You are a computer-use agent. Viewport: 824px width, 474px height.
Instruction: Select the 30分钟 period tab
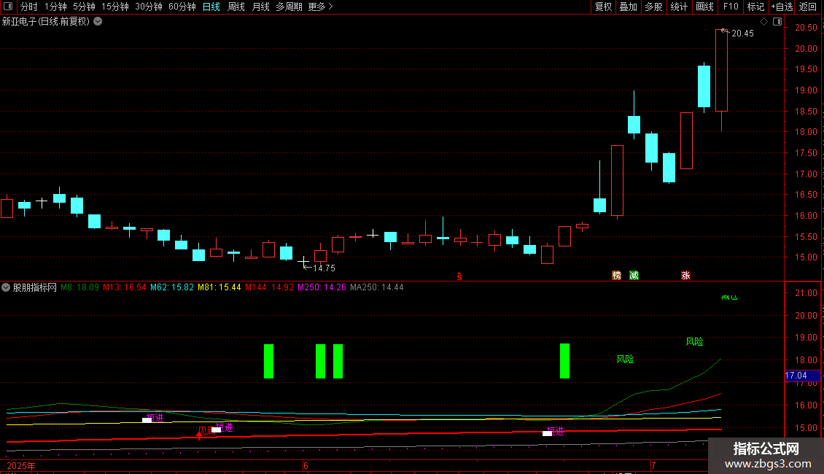[149, 7]
